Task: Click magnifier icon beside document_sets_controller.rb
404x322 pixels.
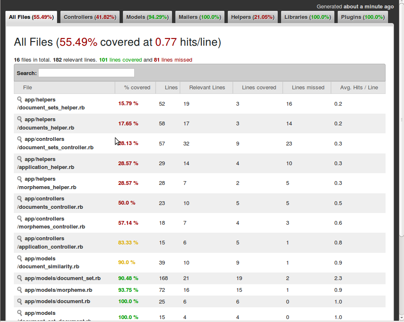Action: tap(19, 139)
